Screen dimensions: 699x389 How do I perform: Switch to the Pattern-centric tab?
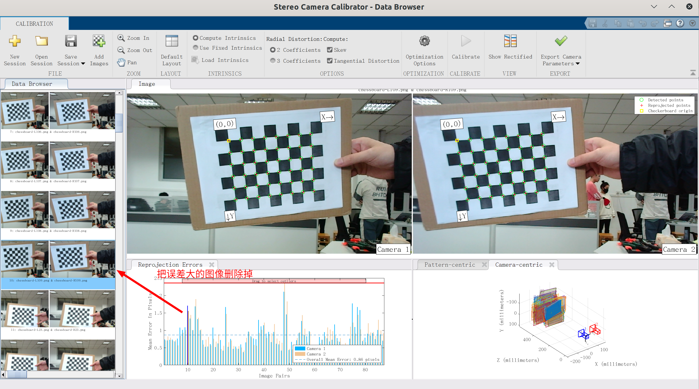(450, 265)
